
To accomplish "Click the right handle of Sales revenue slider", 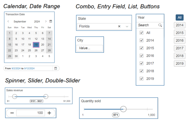I will click(46, 96).
